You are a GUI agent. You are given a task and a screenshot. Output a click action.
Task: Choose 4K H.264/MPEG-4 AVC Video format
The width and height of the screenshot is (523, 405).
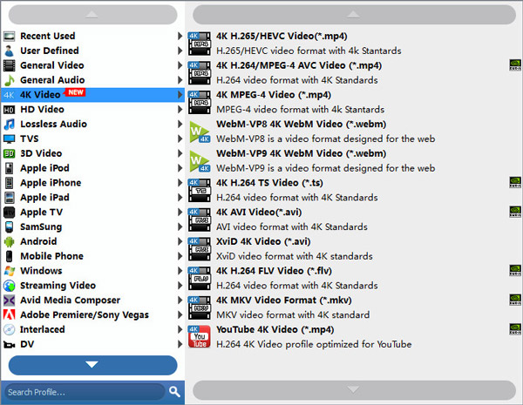coord(354,72)
